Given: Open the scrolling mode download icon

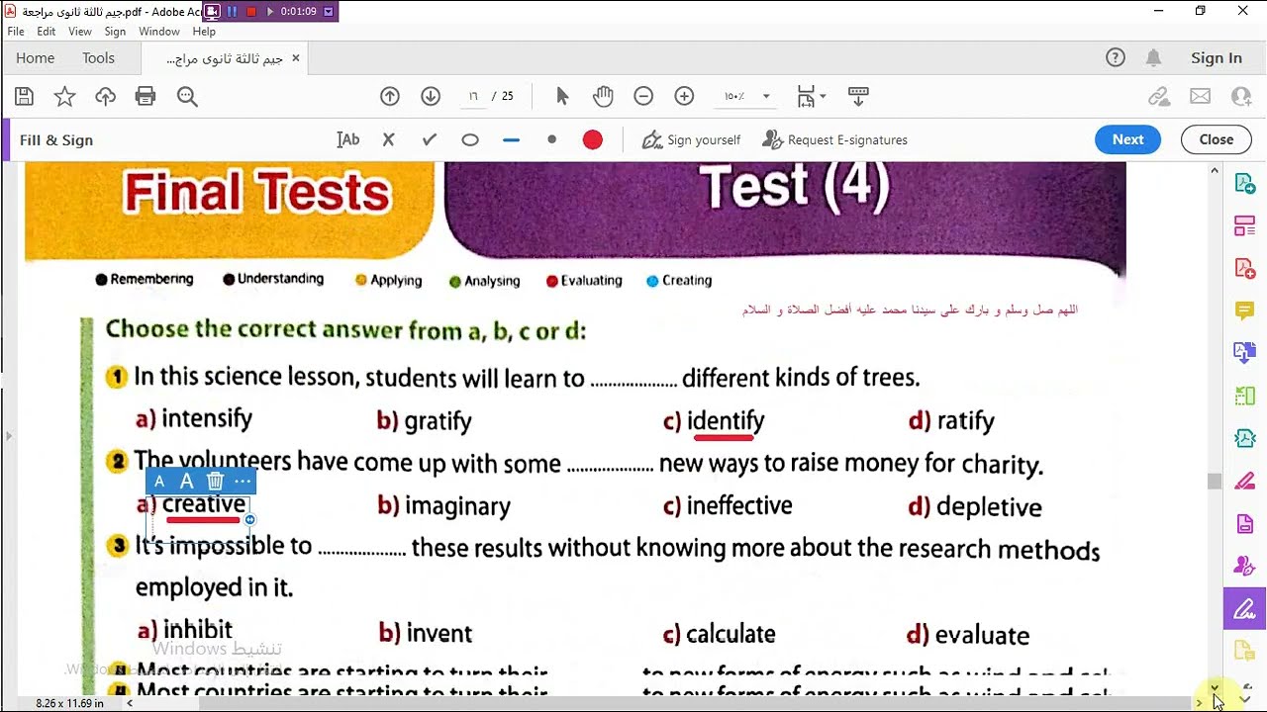Looking at the screenshot, I should pyautogui.click(x=858, y=96).
